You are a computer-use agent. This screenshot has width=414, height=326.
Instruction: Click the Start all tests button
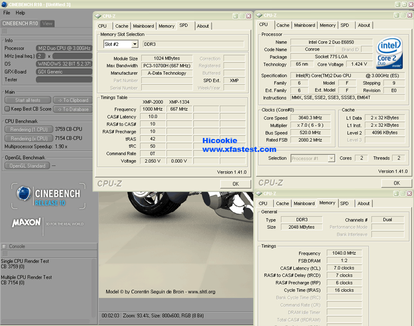click(x=28, y=100)
